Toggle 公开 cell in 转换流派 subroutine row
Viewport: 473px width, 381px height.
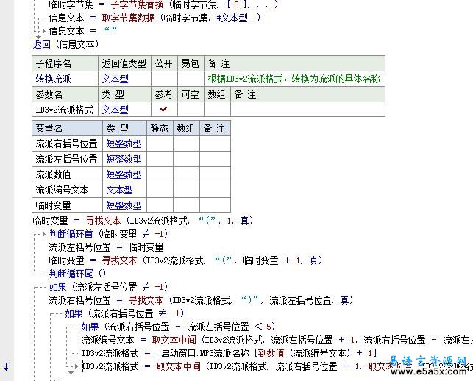[164, 79]
